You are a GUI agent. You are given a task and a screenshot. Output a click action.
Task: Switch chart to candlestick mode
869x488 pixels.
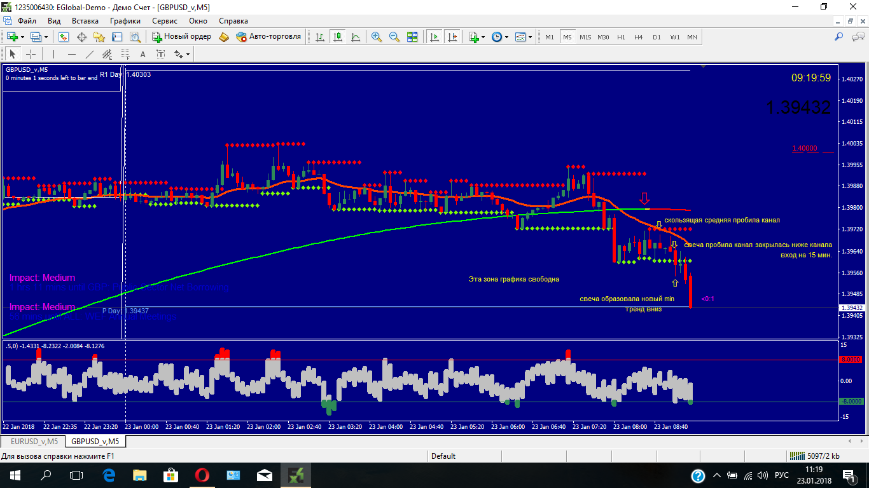click(x=337, y=37)
